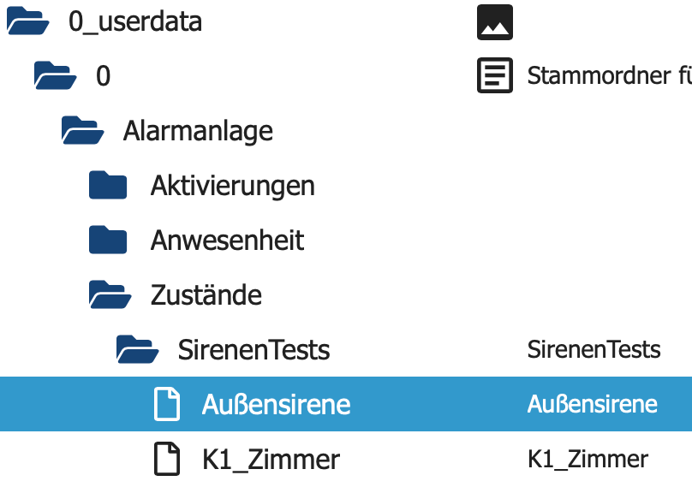
Task: Click the Außensirene name column text
Action: [592, 404]
